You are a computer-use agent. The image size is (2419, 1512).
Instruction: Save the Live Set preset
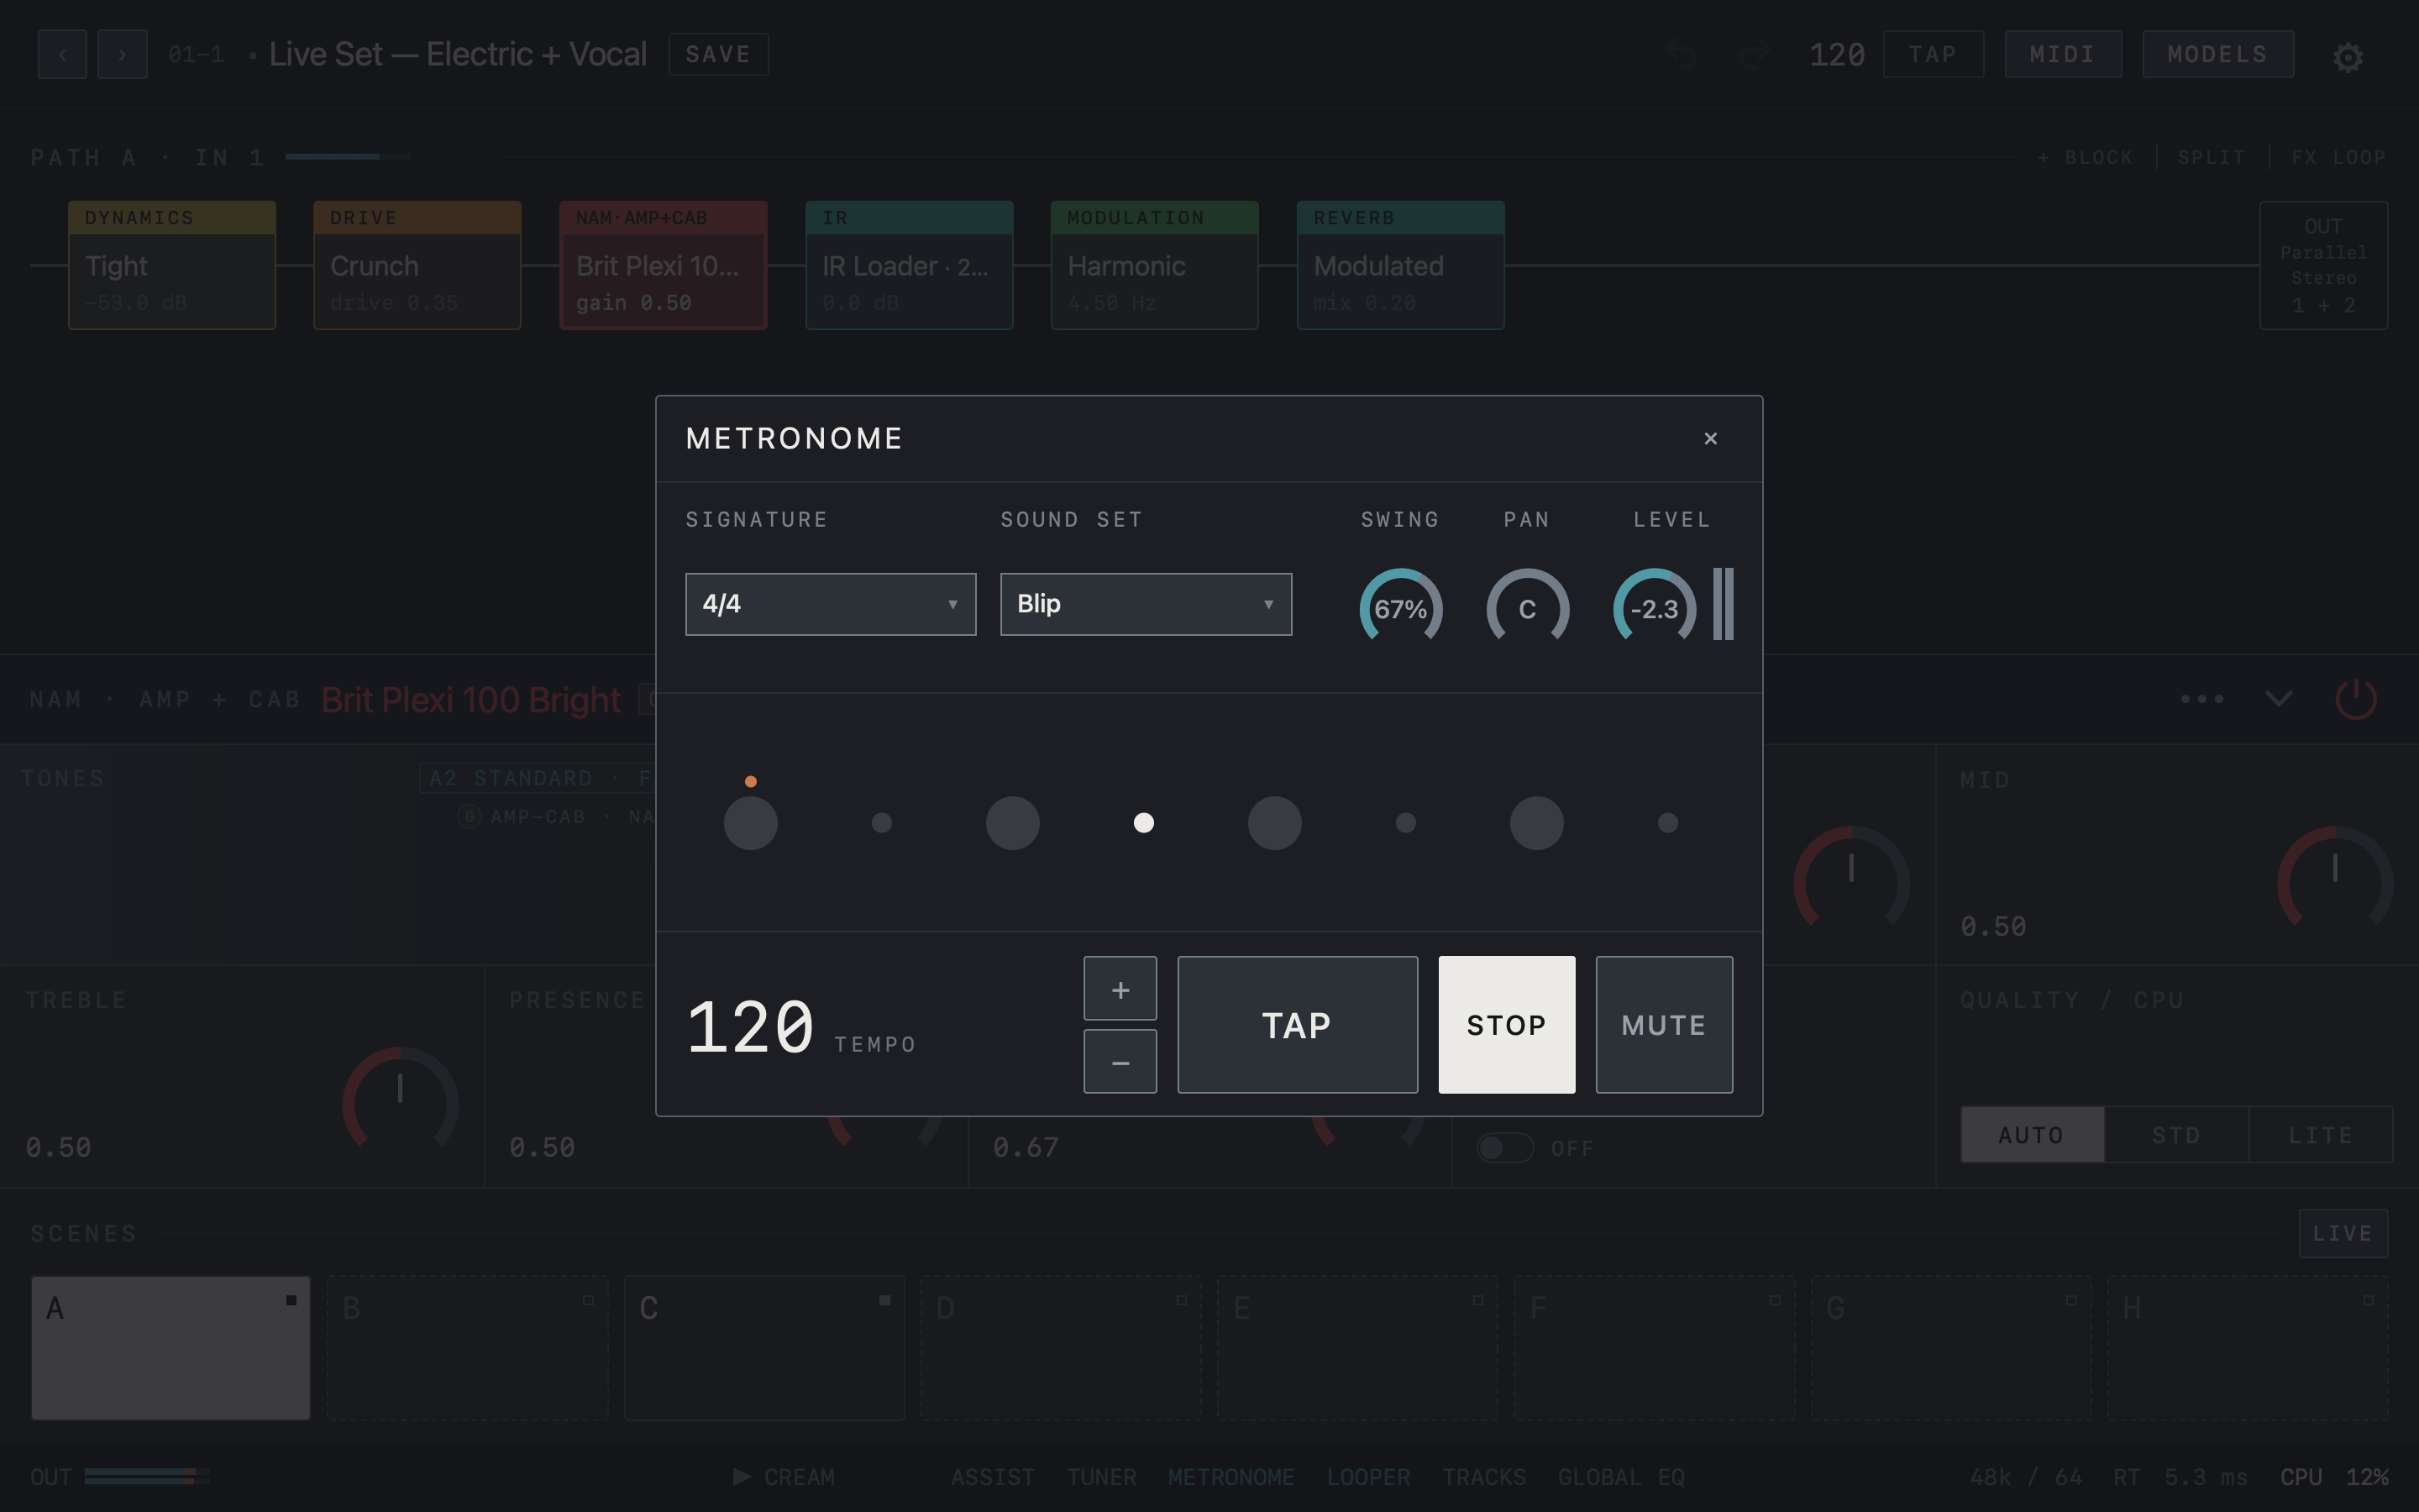[x=717, y=54]
